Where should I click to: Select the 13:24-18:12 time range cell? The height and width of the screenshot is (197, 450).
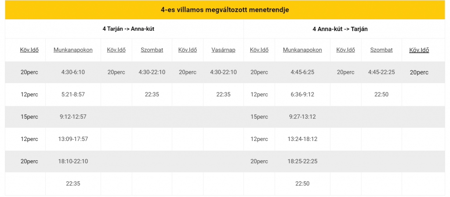coord(302,139)
